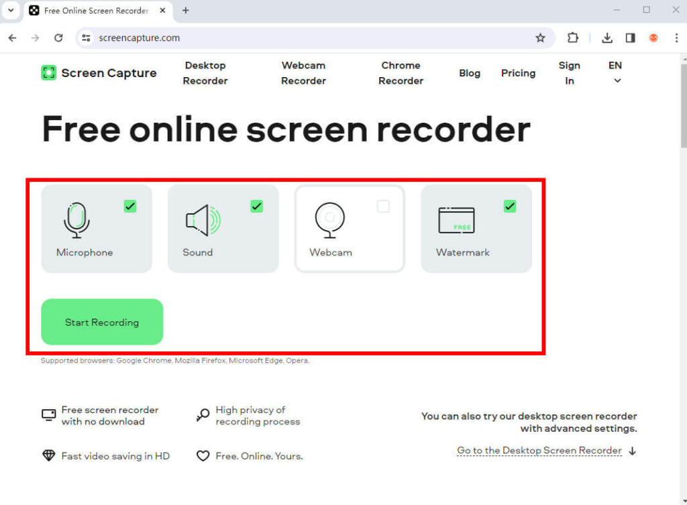687x505 pixels.
Task: Expand the Chrome browser menu
Action: tap(677, 38)
